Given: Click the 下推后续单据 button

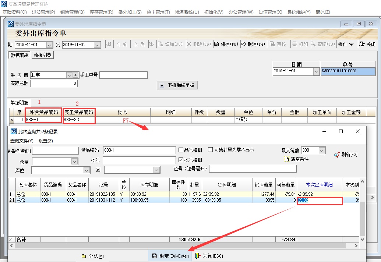Looking at the screenshot, I should [177, 85].
